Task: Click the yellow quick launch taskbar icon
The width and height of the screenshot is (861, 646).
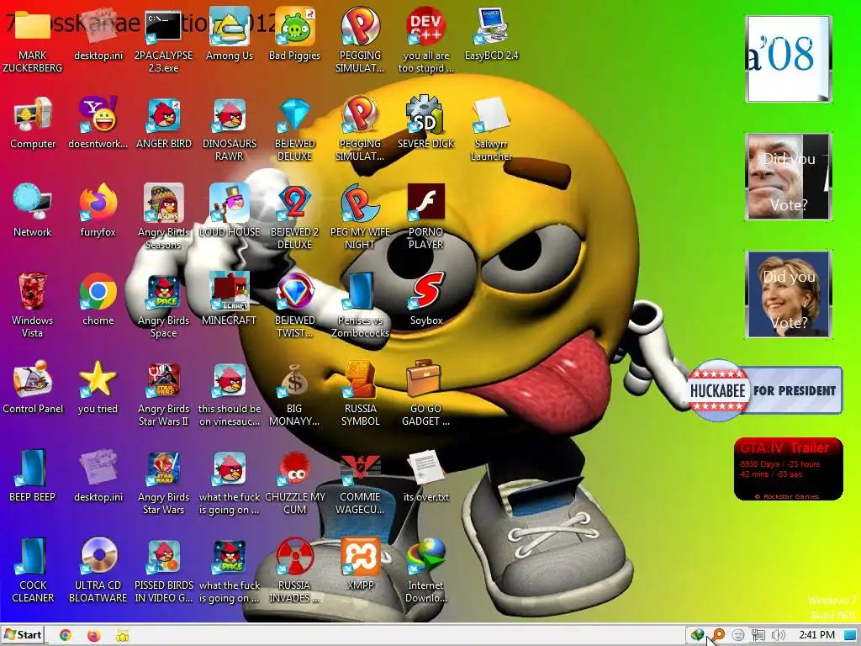Action: (x=123, y=636)
